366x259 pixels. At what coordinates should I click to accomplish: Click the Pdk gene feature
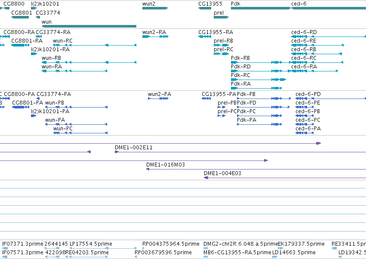point(261,8)
